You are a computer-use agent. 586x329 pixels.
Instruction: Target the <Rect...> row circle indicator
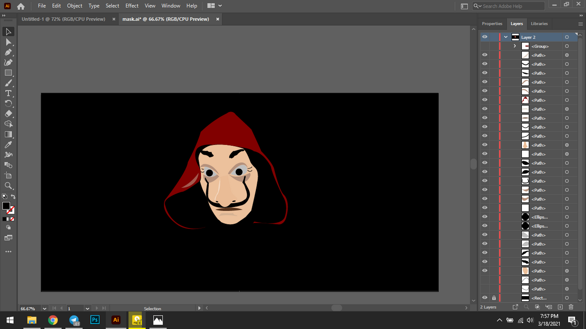point(567,298)
